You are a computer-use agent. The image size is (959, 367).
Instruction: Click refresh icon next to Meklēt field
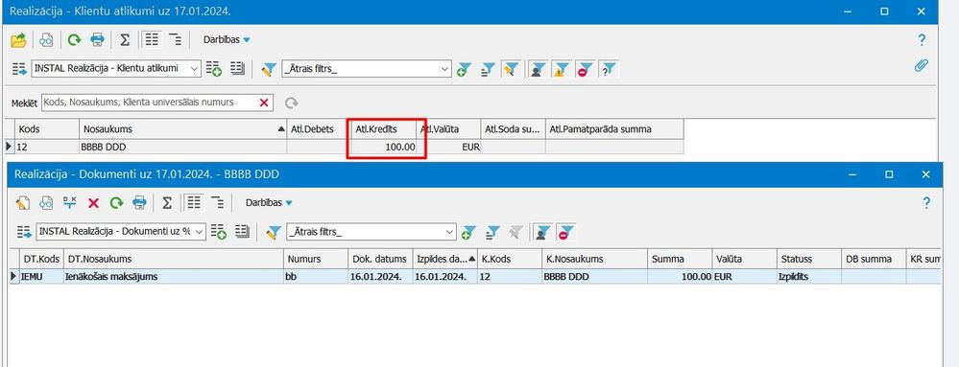tap(292, 103)
